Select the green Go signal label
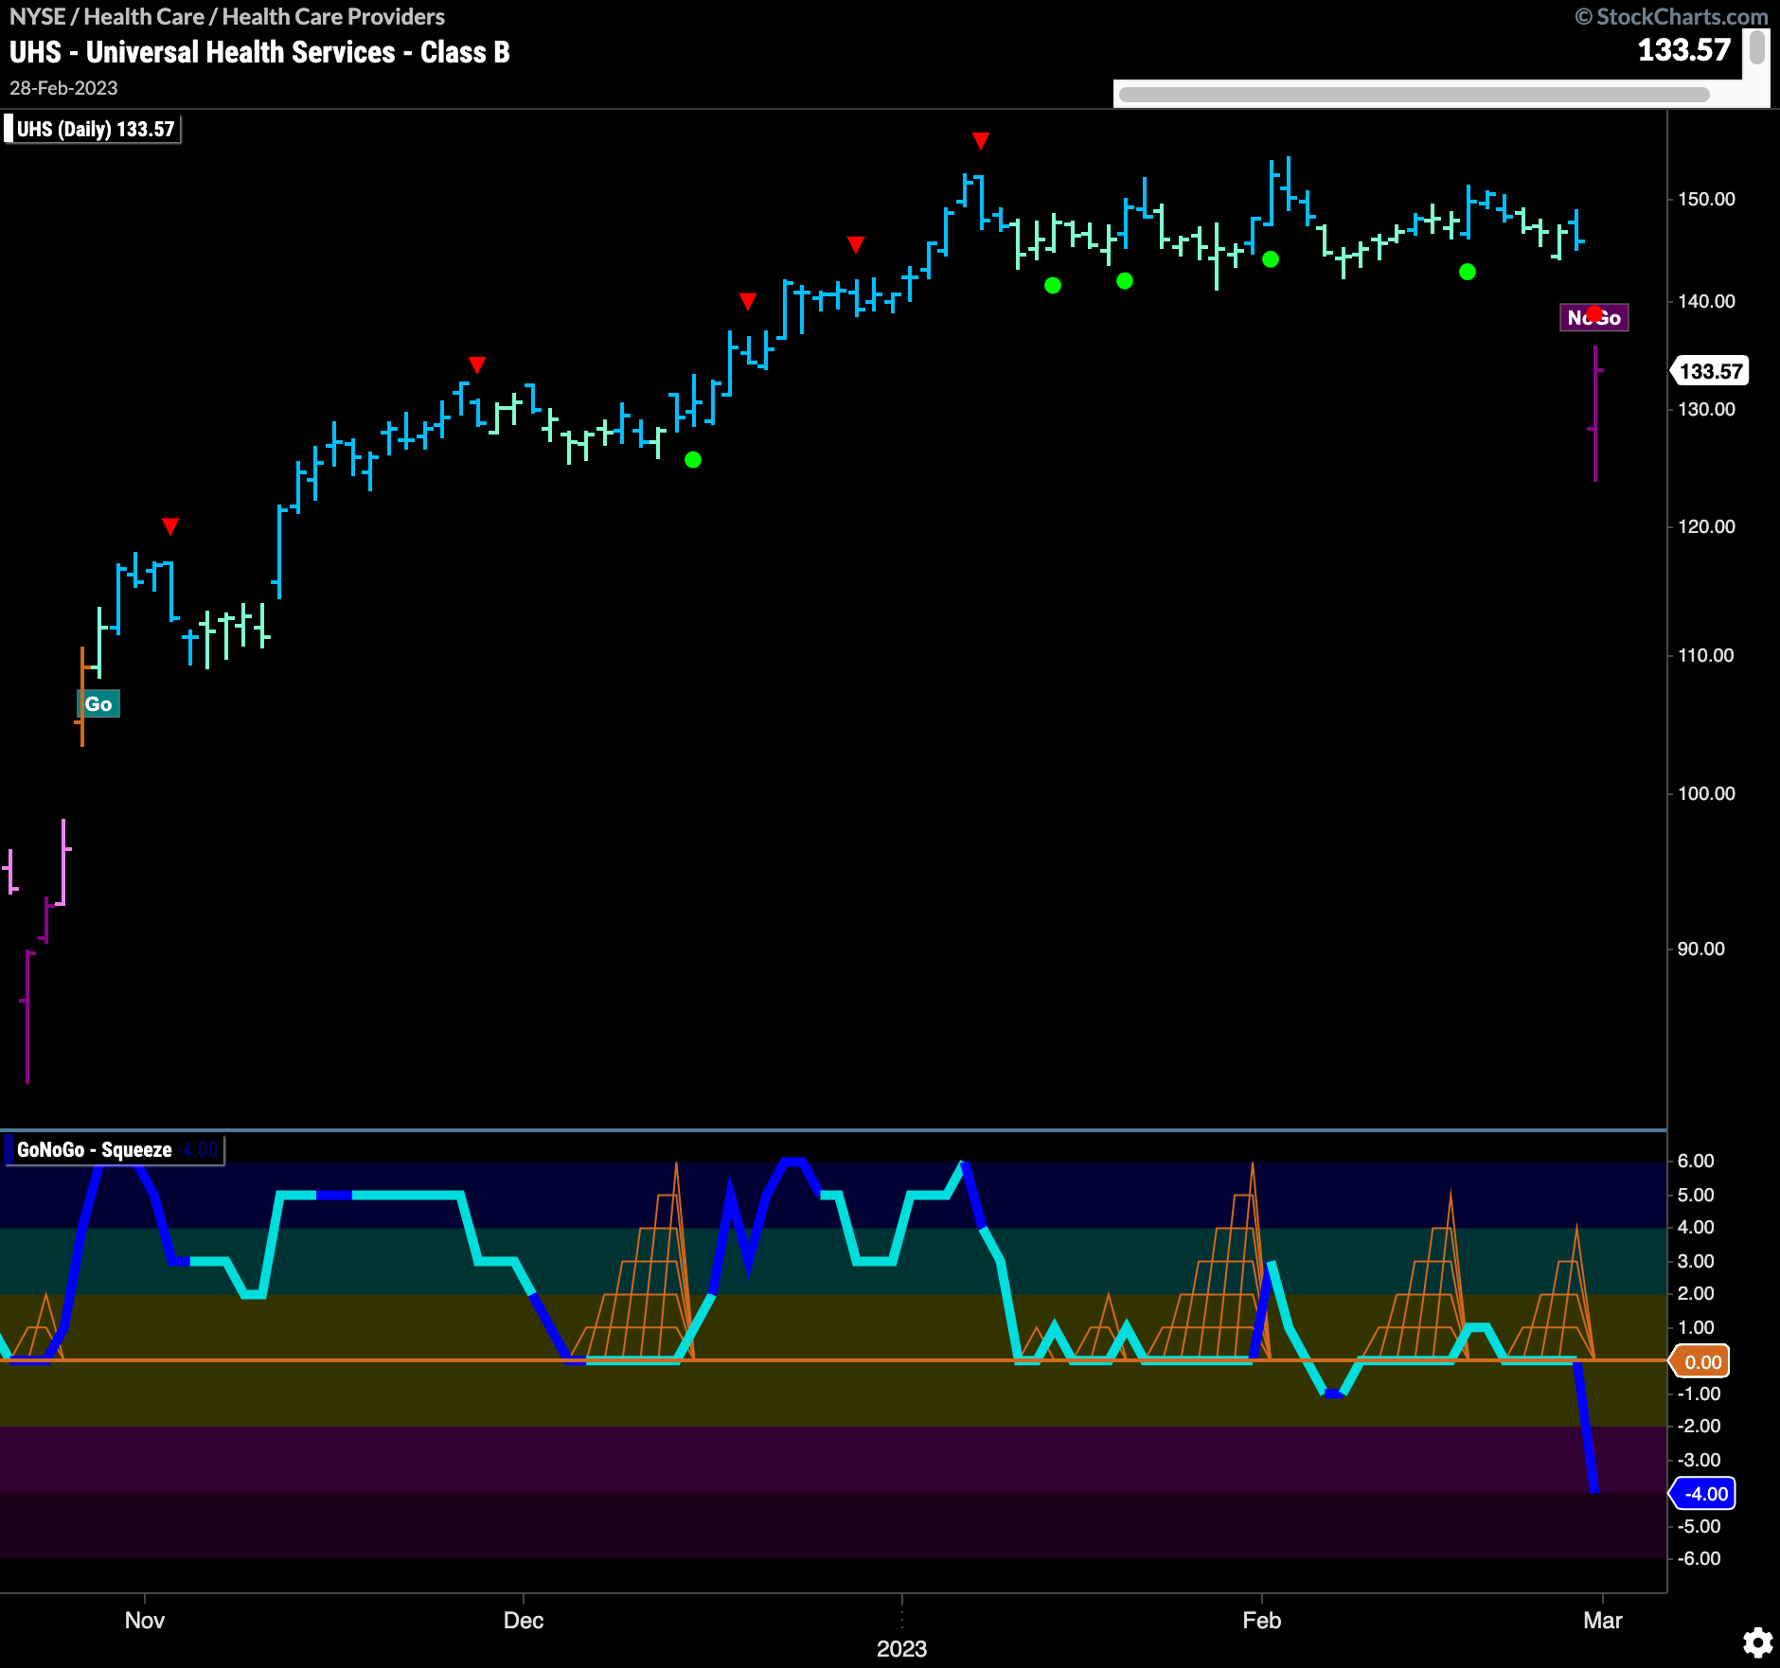The width and height of the screenshot is (1780, 1668). (98, 703)
